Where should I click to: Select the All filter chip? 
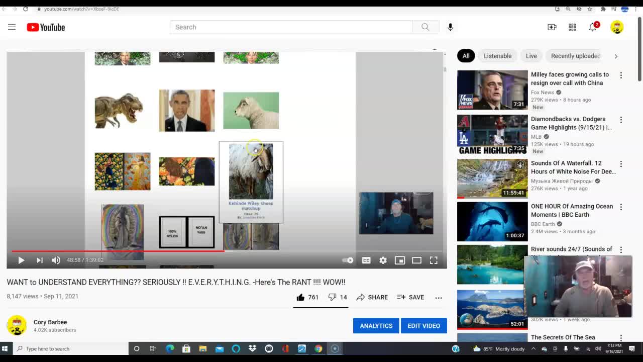466,56
